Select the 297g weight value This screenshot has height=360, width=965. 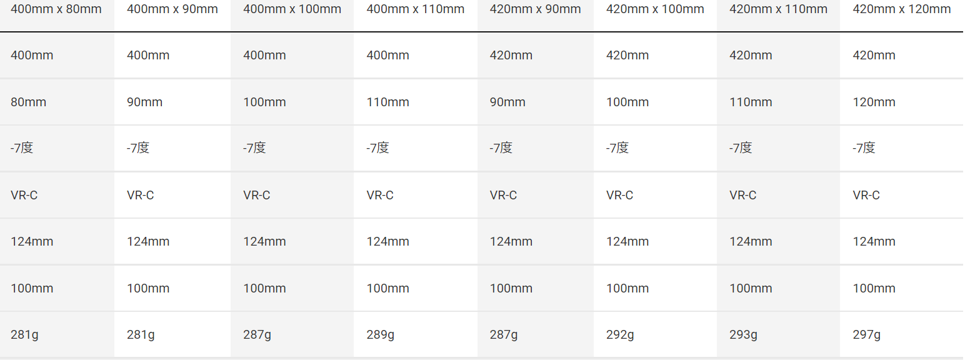tap(866, 335)
